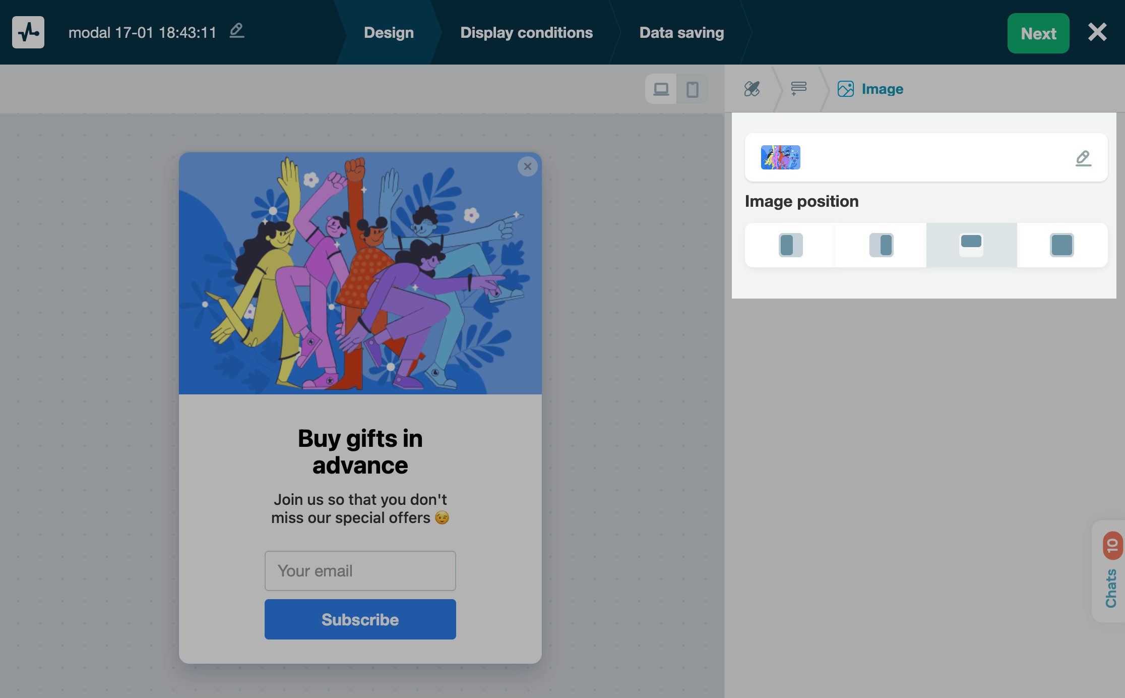Viewport: 1125px width, 698px height.
Task: Select image position right option
Action: pos(881,245)
